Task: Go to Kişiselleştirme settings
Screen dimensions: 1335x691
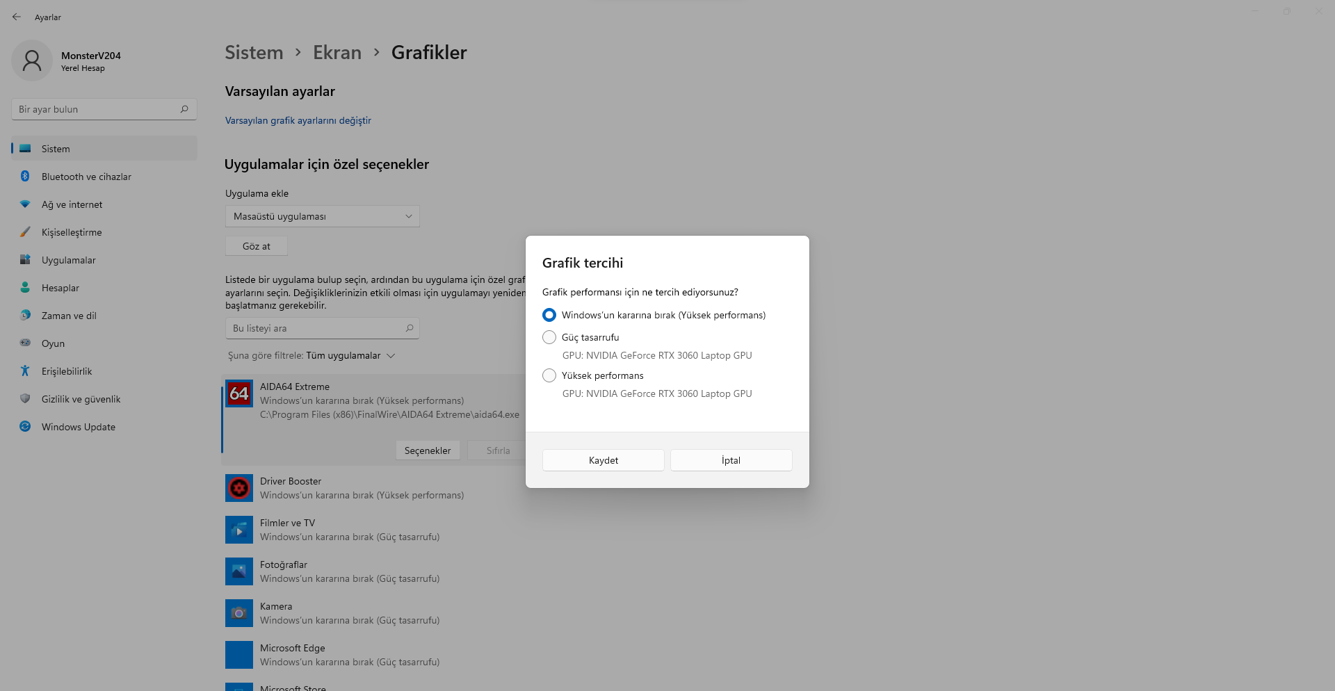Action: 104,232
